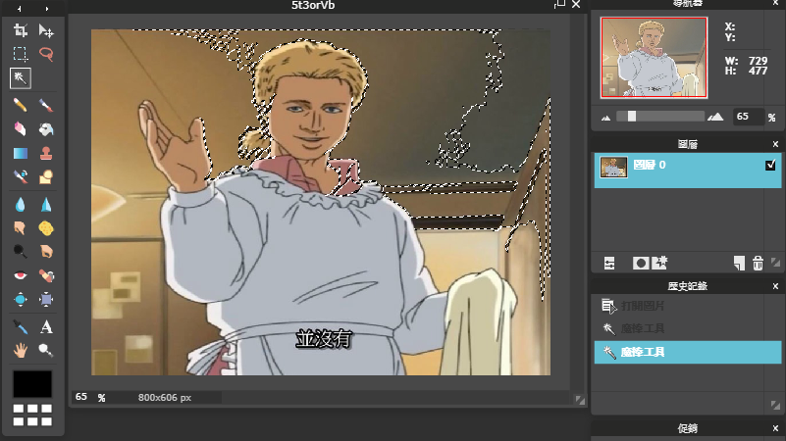
Task: Select highlighted last wand history entry
Action: 688,353
